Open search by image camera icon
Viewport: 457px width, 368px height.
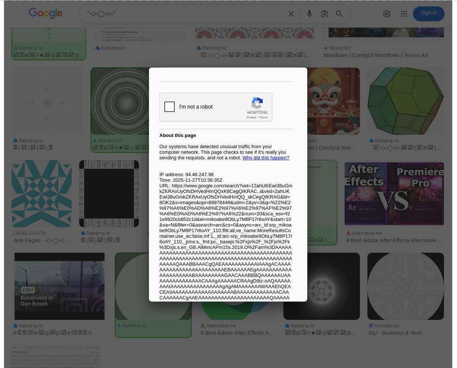pos(324,14)
